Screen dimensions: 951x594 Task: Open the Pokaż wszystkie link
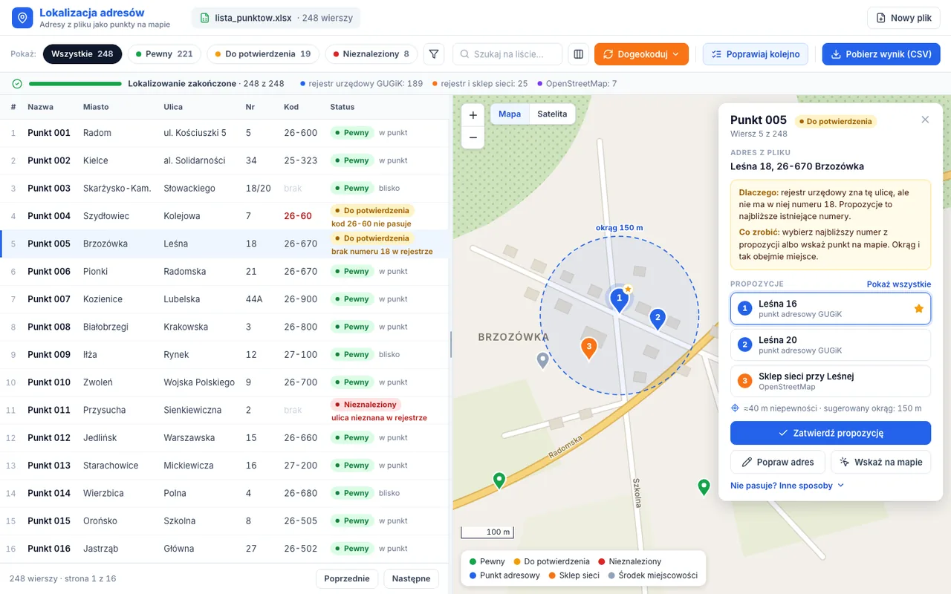[x=899, y=284]
